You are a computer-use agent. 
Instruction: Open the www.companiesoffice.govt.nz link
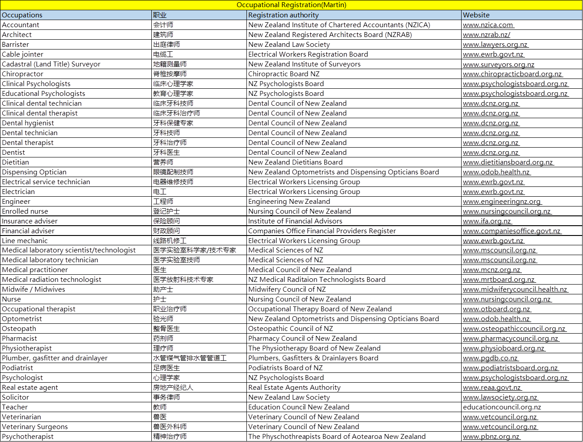512,231
